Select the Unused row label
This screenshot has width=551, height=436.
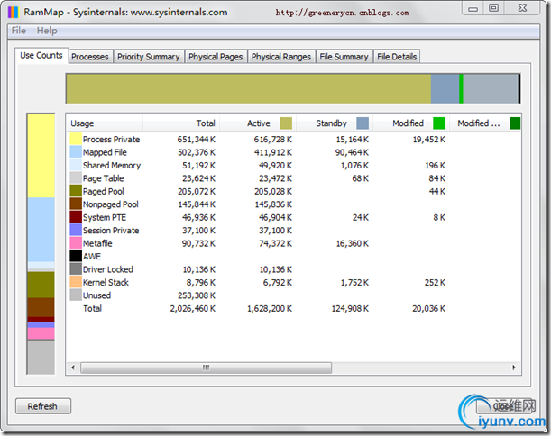[97, 295]
